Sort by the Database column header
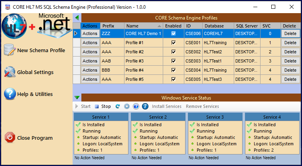The height and width of the screenshot is (166, 302). (218, 26)
